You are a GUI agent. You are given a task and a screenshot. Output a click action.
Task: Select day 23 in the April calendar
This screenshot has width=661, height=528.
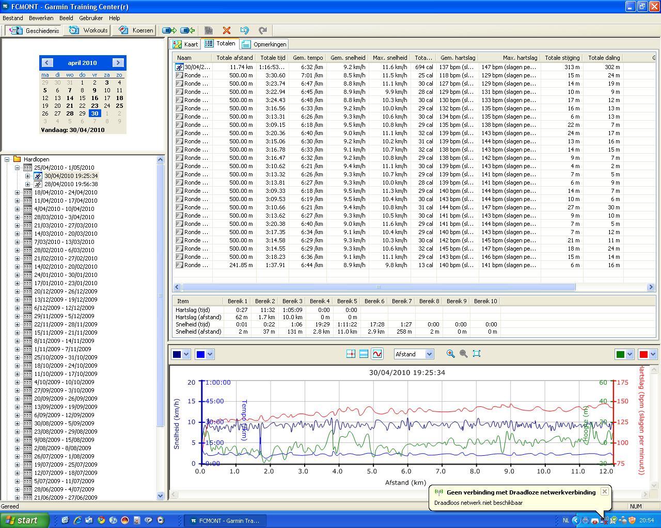pos(95,106)
